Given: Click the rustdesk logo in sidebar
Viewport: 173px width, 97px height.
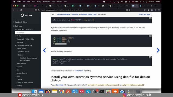Looking at the screenshot, I should click(26, 15).
